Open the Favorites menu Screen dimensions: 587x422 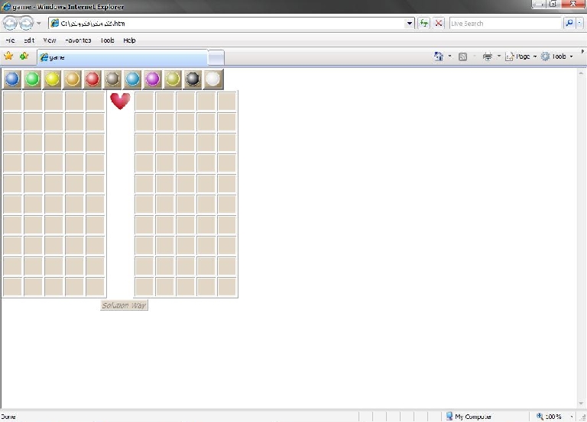click(x=78, y=40)
